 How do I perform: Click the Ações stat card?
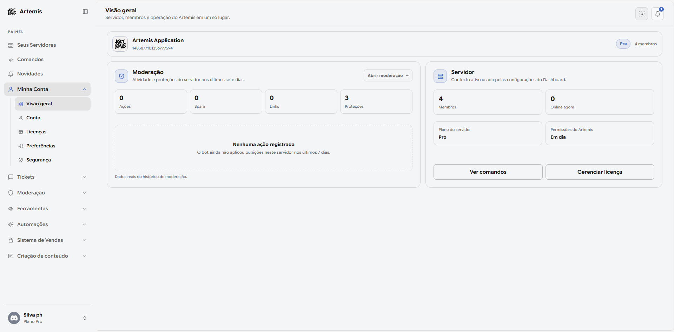point(151,101)
